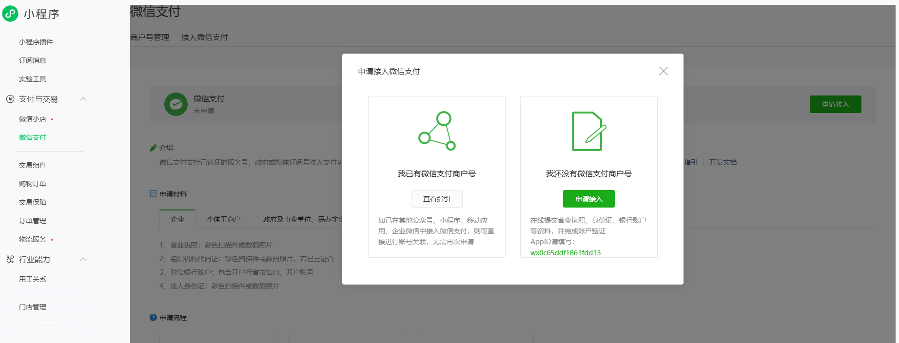Image resolution: width=899 pixels, height=343 pixels.
Task: Click the 未申请 status text
Action: [x=204, y=111]
